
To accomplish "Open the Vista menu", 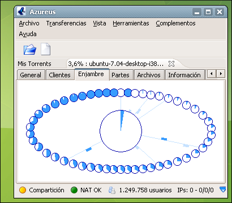I will click(100, 23).
